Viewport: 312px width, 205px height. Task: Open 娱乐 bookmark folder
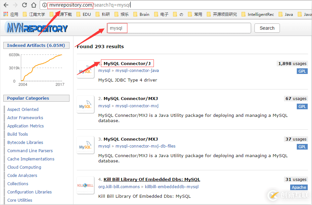[121, 14]
